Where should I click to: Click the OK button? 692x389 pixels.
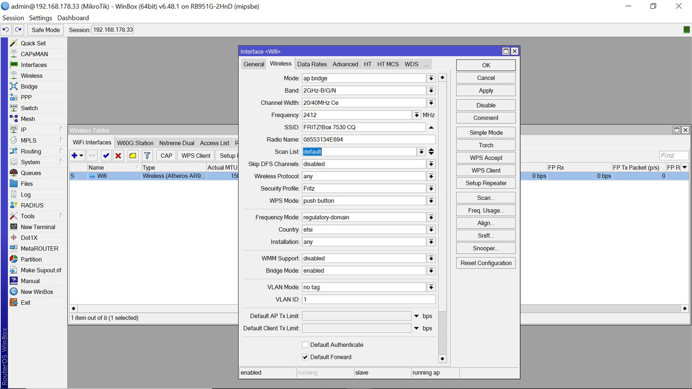[486, 65]
